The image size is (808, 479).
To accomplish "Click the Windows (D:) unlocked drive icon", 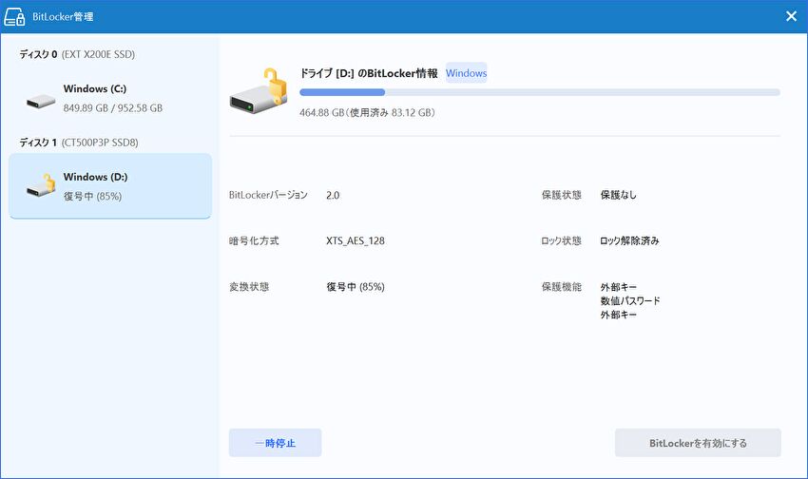I will 41,185.
